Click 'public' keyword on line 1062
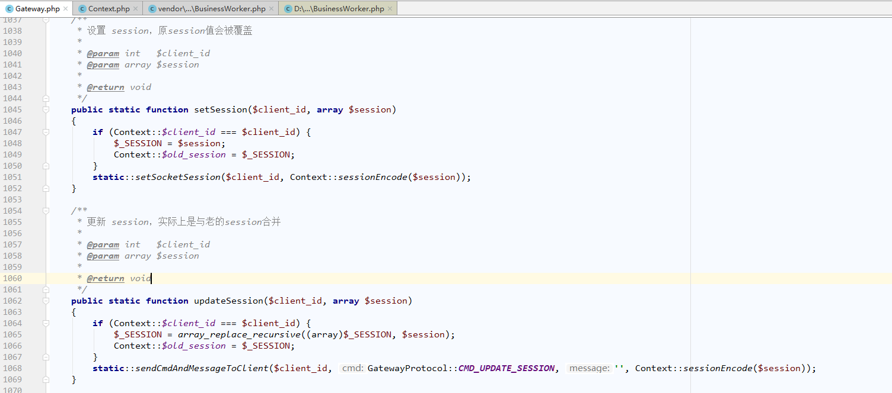The width and height of the screenshot is (892, 393). 87,301
